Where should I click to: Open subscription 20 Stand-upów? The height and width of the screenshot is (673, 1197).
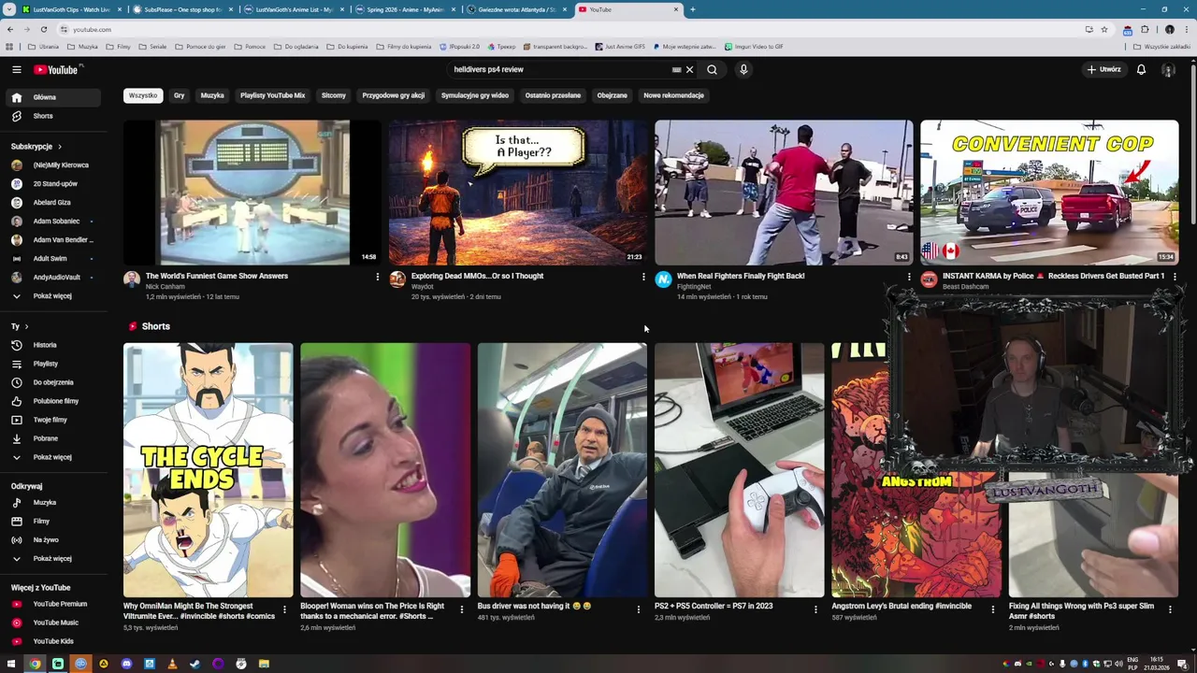pyautogui.click(x=54, y=184)
